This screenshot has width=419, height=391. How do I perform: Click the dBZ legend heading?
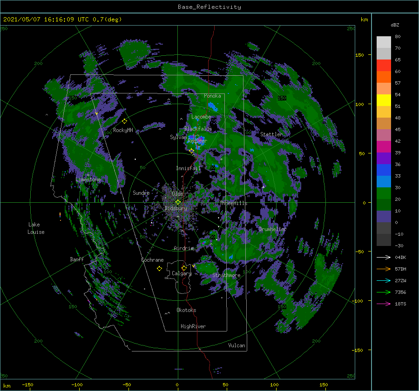click(x=395, y=25)
